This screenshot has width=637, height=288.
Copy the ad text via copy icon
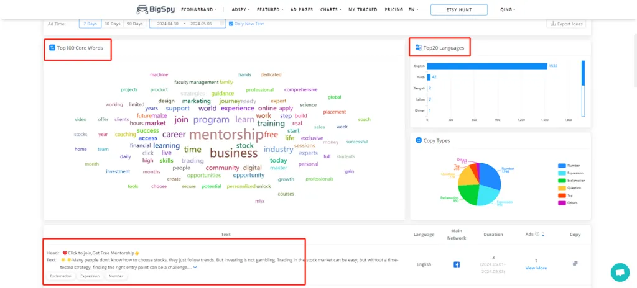575,264
